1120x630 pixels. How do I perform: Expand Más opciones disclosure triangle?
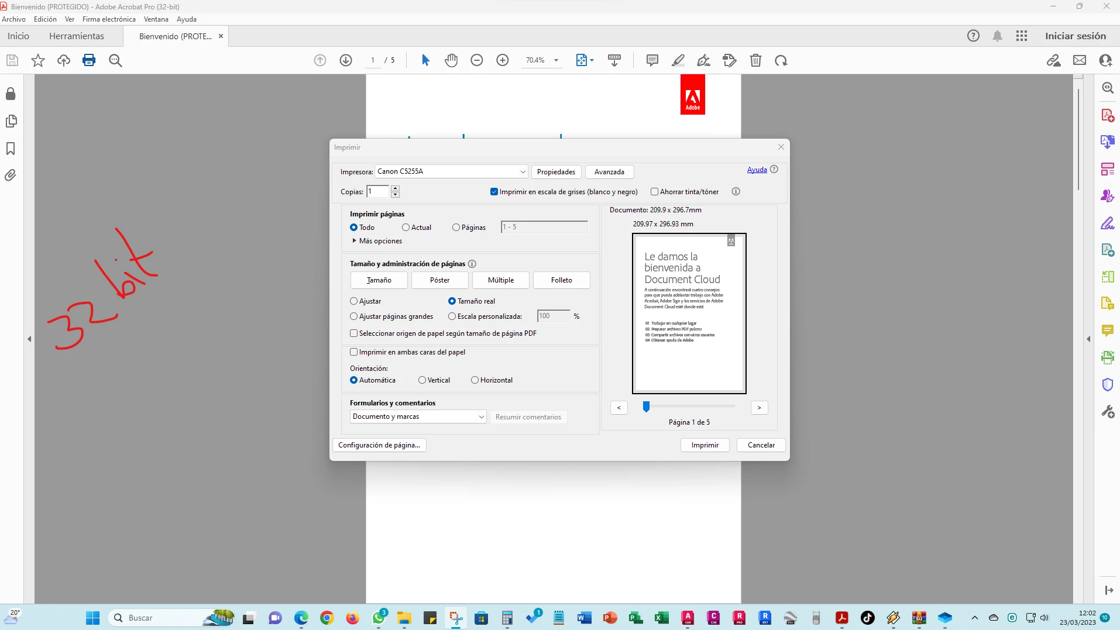(x=354, y=240)
